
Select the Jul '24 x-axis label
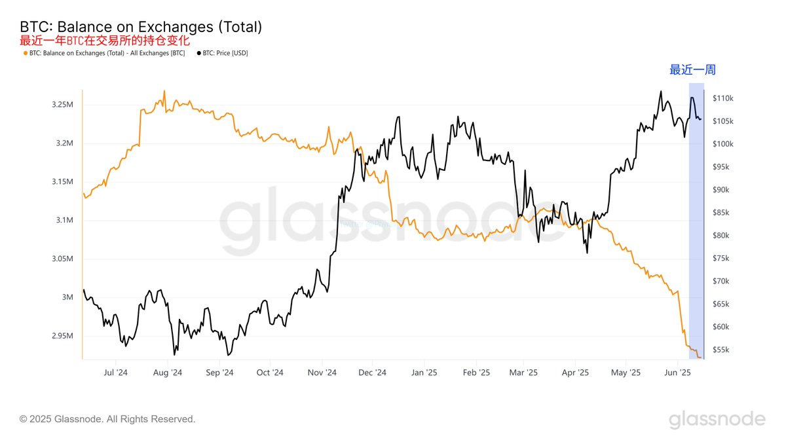[x=116, y=373]
